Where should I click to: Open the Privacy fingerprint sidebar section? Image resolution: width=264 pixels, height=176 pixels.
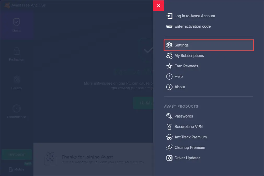[x=16, y=83]
